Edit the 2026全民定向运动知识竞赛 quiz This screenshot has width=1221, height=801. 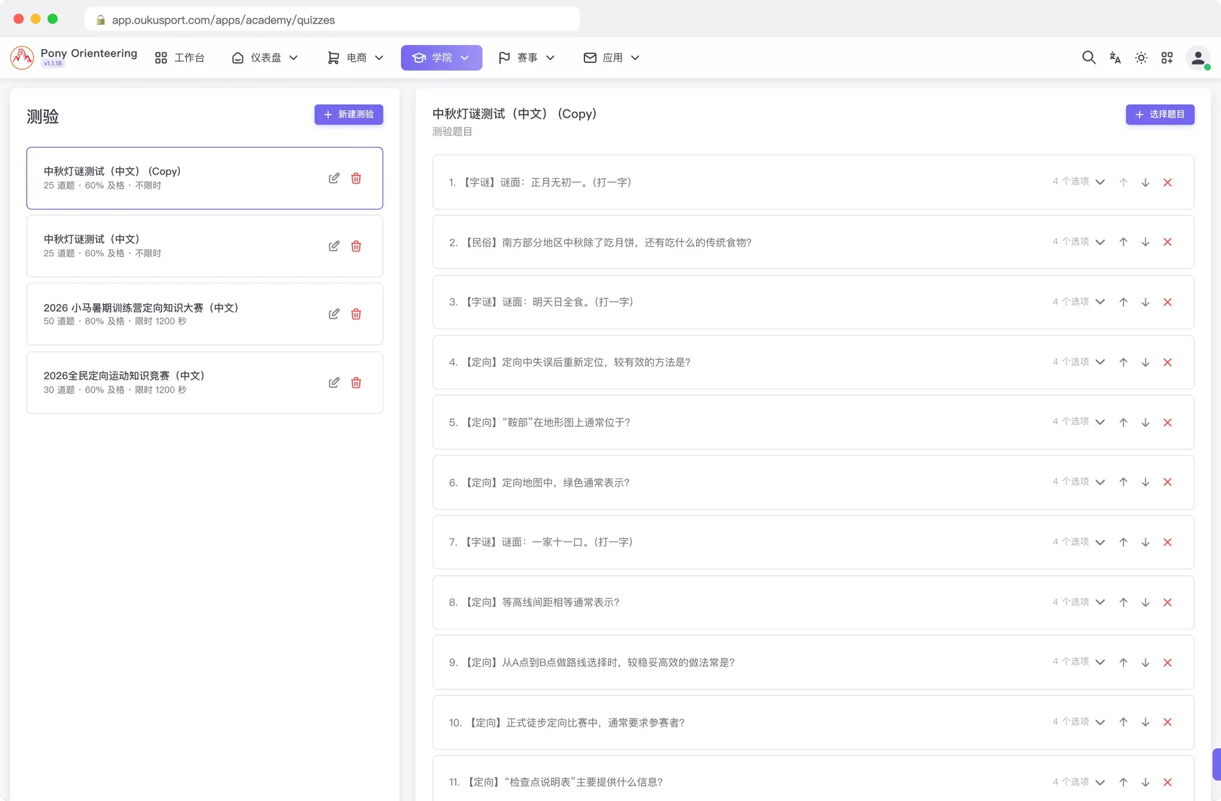pyautogui.click(x=334, y=382)
